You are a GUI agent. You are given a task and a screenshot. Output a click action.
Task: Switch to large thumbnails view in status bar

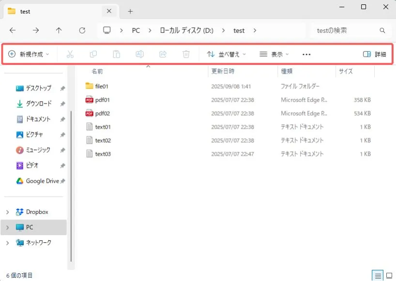coord(389,275)
